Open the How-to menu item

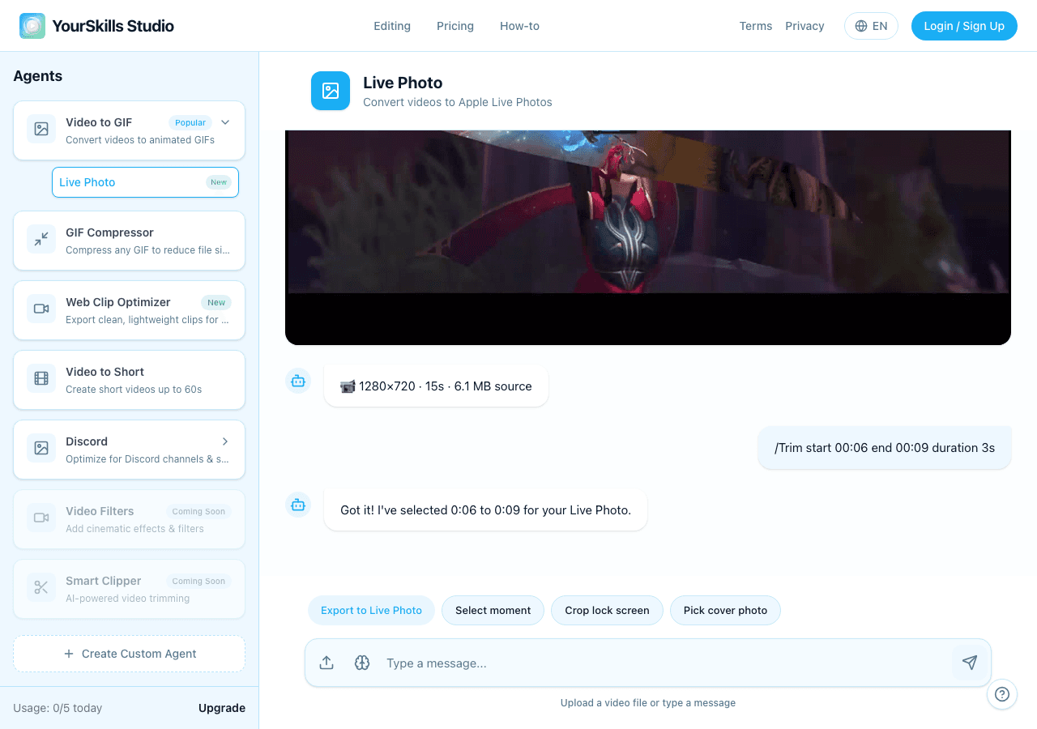pyautogui.click(x=519, y=26)
